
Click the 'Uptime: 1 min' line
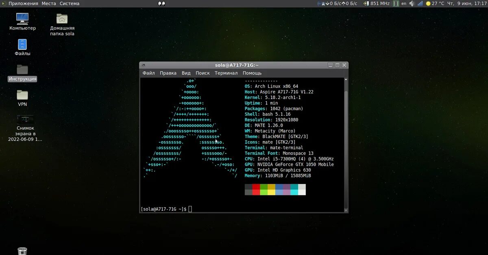tap(261, 103)
